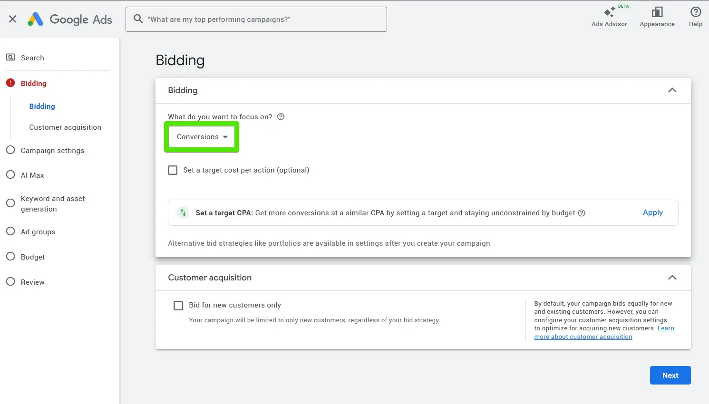Open the AI Max step in sidebar
The image size is (709, 404).
coord(32,175)
